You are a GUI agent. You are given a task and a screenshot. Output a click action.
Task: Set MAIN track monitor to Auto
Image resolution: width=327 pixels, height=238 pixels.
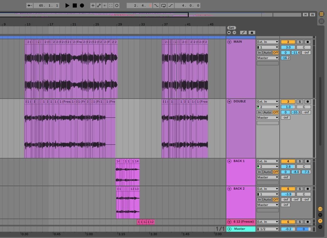(x=267, y=53)
